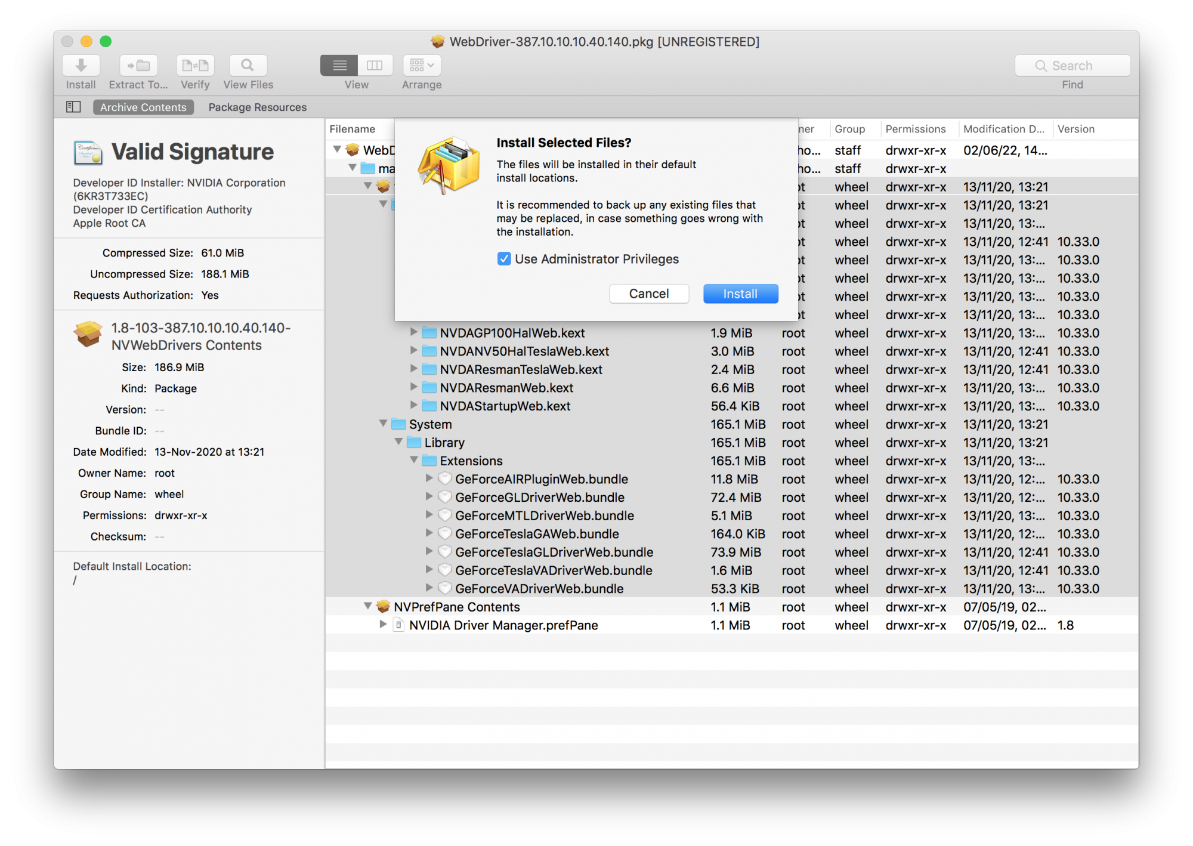Confirm with the blue Install button
The image size is (1193, 846).
click(x=740, y=294)
